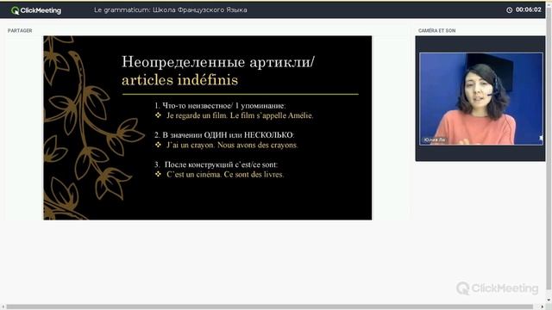Click the line 'J'ai un crayon'

pyautogui.click(x=232, y=145)
